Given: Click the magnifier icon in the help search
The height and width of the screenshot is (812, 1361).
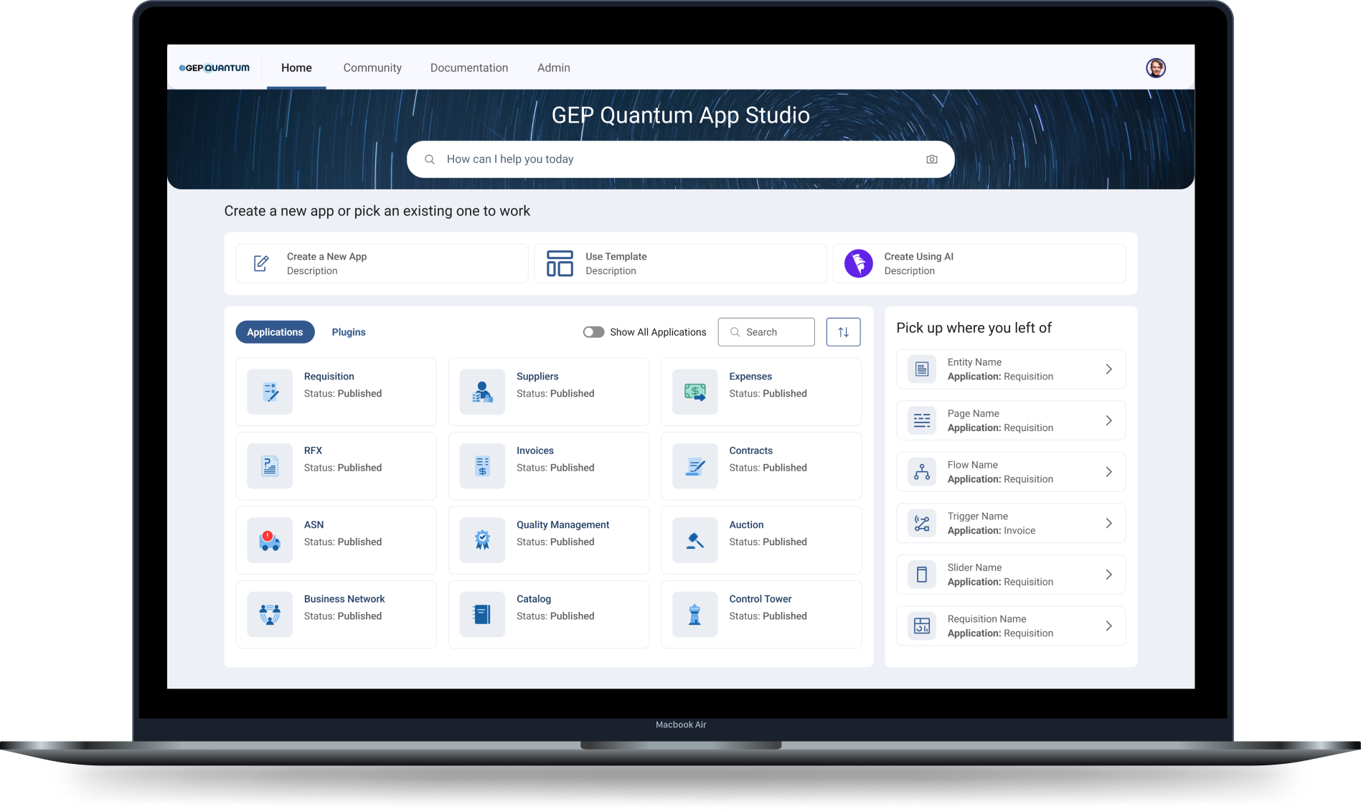Looking at the screenshot, I should pos(430,159).
